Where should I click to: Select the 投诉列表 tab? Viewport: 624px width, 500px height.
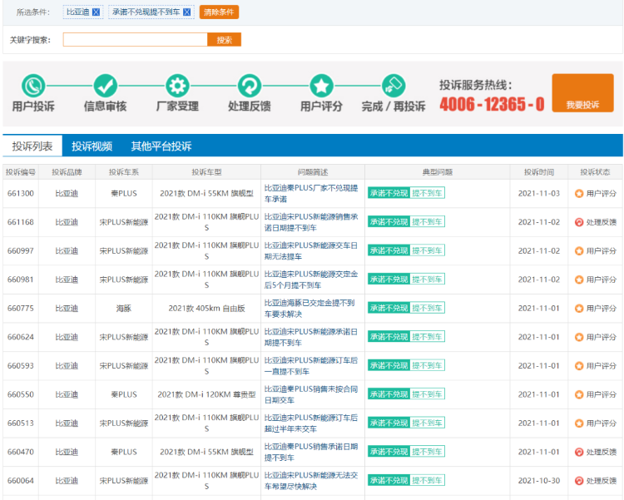pos(32,146)
